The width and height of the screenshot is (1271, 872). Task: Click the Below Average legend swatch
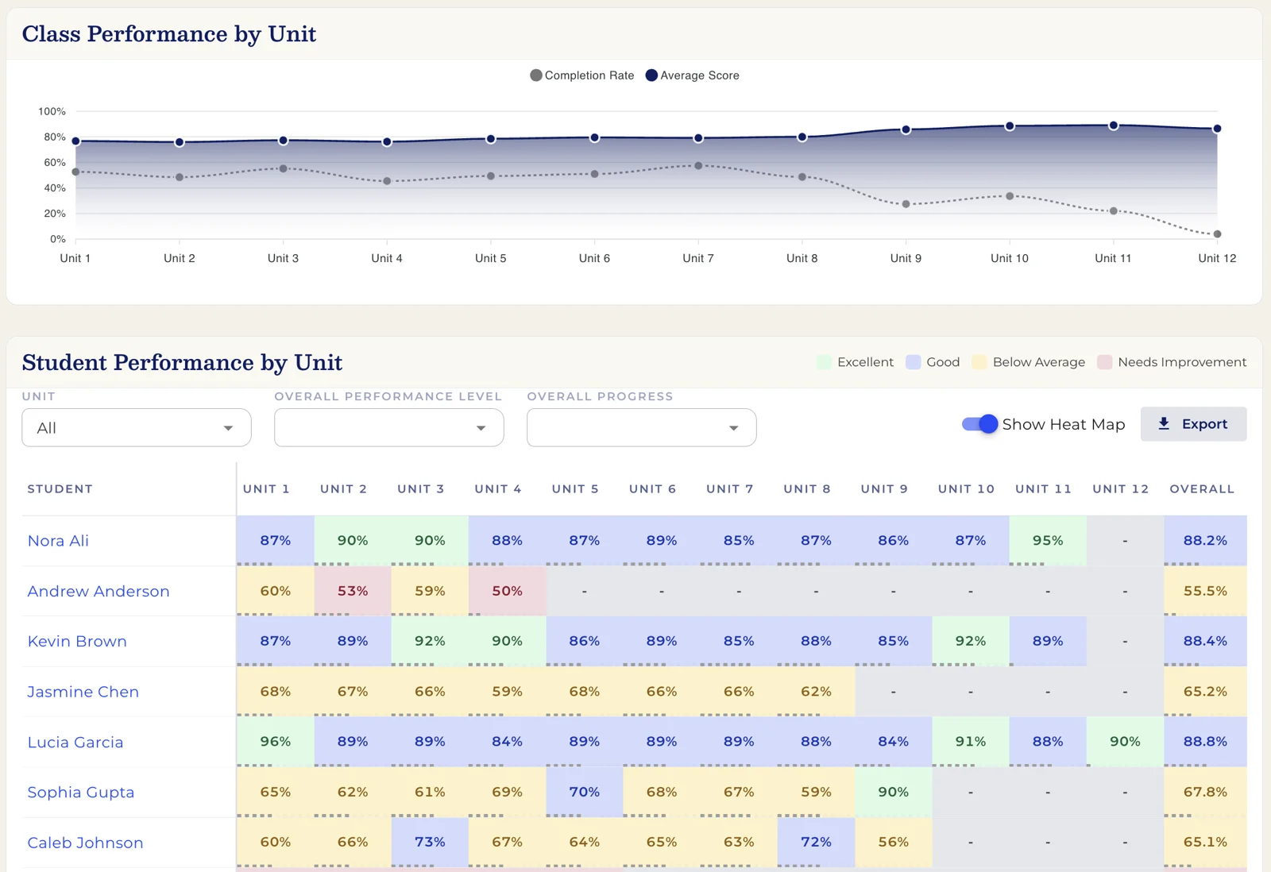[x=979, y=362]
